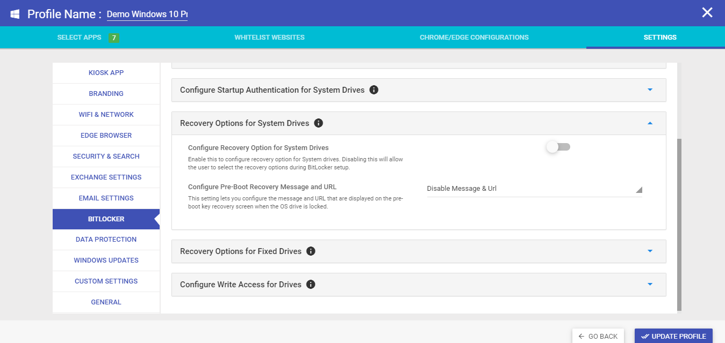
Task: Open Windows Updates settings
Action: [x=106, y=260]
